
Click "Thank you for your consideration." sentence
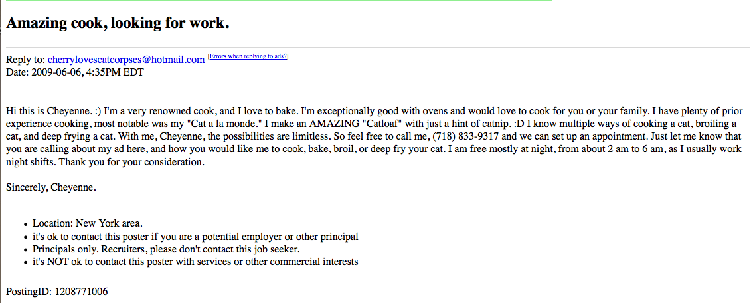(133, 162)
